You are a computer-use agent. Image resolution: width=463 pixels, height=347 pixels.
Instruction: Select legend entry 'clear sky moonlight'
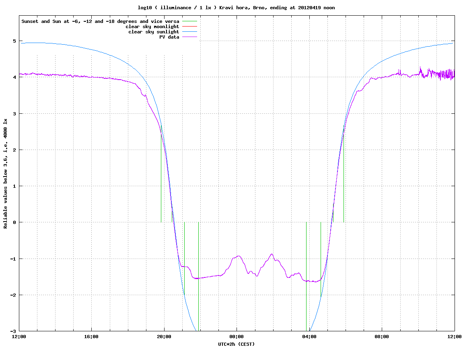tap(152, 27)
